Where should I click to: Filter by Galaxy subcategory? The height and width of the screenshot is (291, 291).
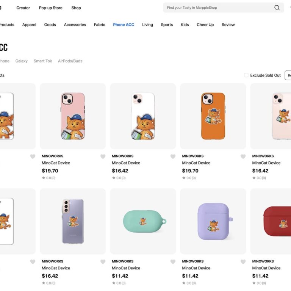(21, 61)
